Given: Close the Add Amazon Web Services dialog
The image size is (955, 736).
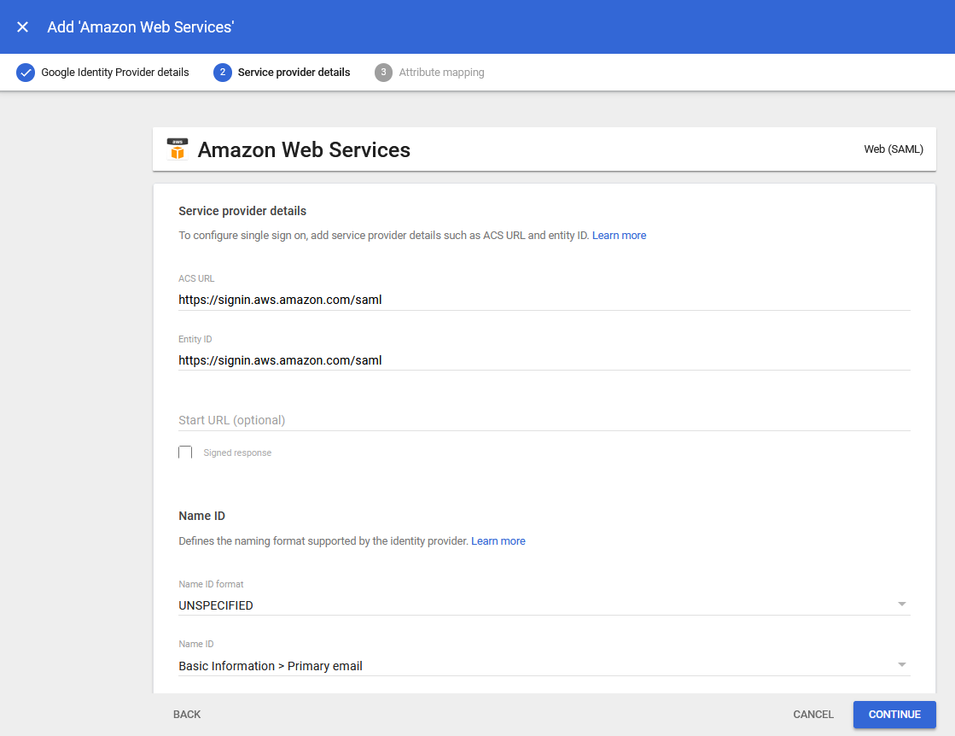Looking at the screenshot, I should pos(22,26).
